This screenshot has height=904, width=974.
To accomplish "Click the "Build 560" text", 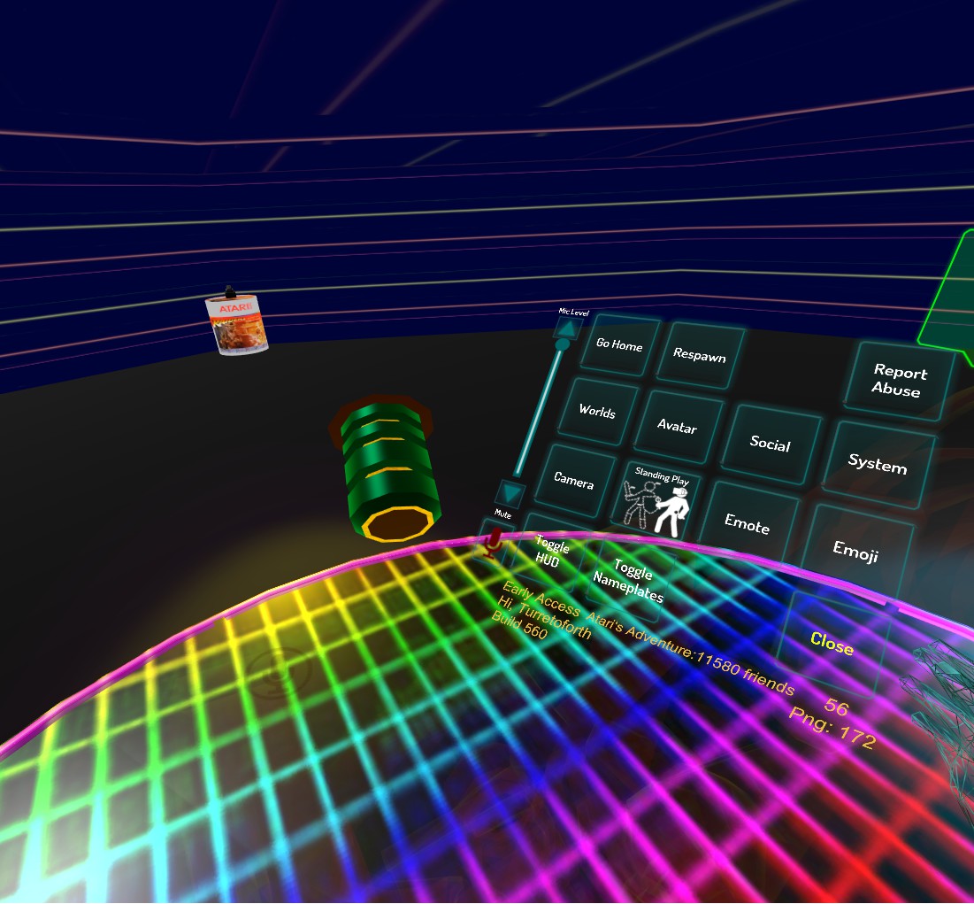I will (x=518, y=625).
